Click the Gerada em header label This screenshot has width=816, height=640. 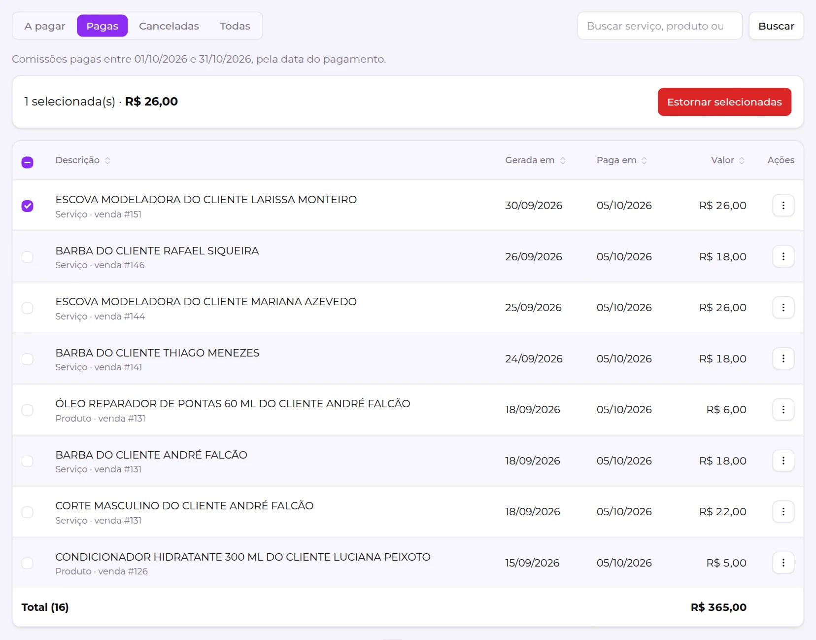pos(530,160)
